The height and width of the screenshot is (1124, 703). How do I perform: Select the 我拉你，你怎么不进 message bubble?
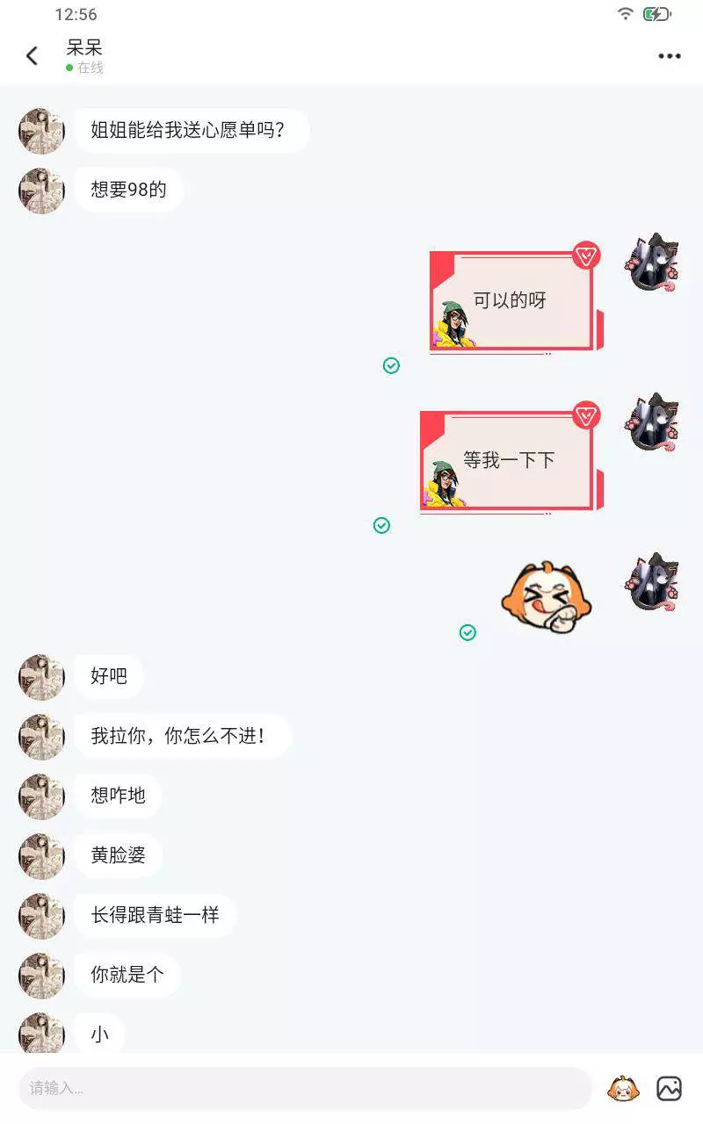click(x=182, y=736)
